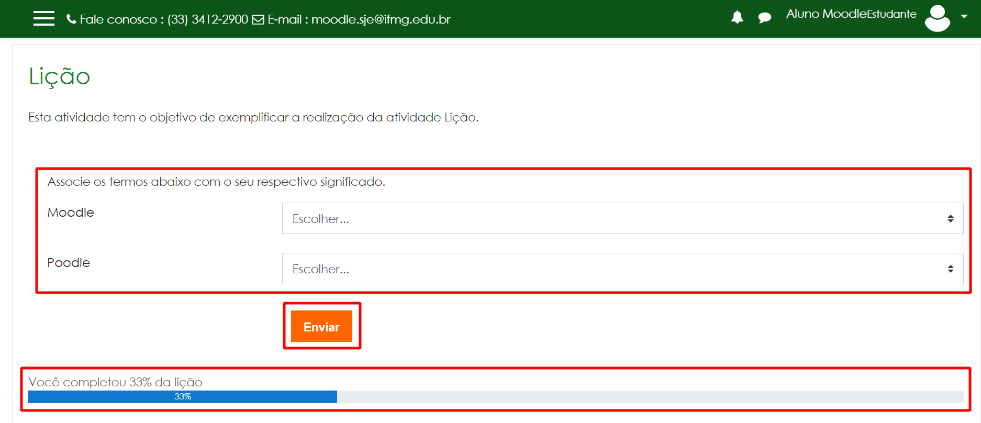Click the 'Você completou 33% da lição' text
The height and width of the screenshot is (423, 981).
tap(115, 382)
